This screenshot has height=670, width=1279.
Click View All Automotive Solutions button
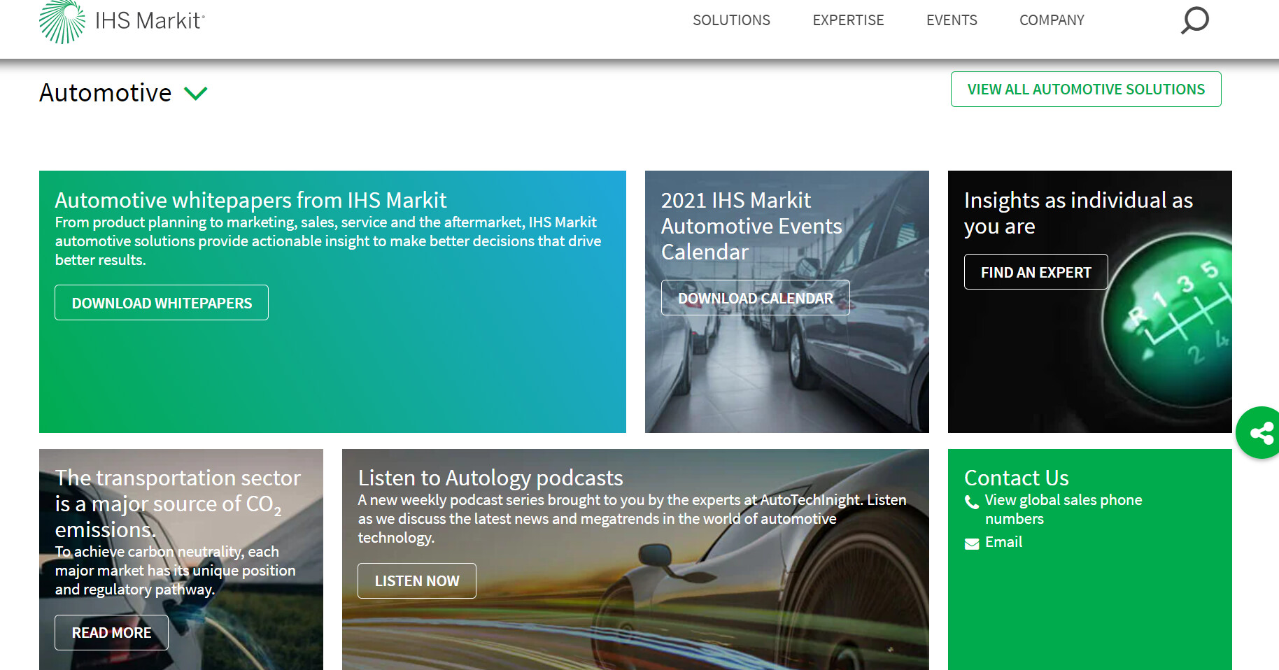(1086, 90)
